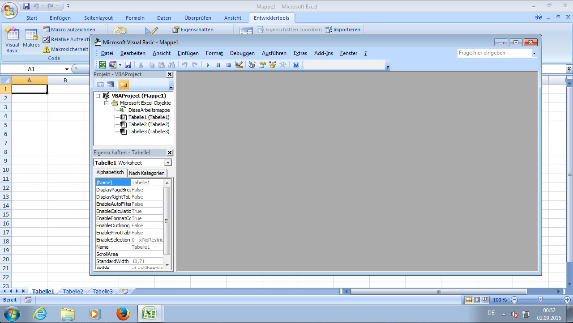Click the blue Stop (Reset) icon

click(228, 65)
